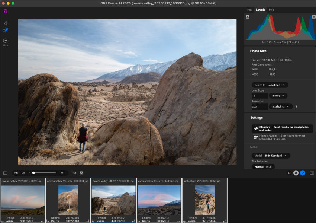Click Original size 3913x5866 on joshuatree thumbnail
Screen dimensions: 316x223
(209, 218)
